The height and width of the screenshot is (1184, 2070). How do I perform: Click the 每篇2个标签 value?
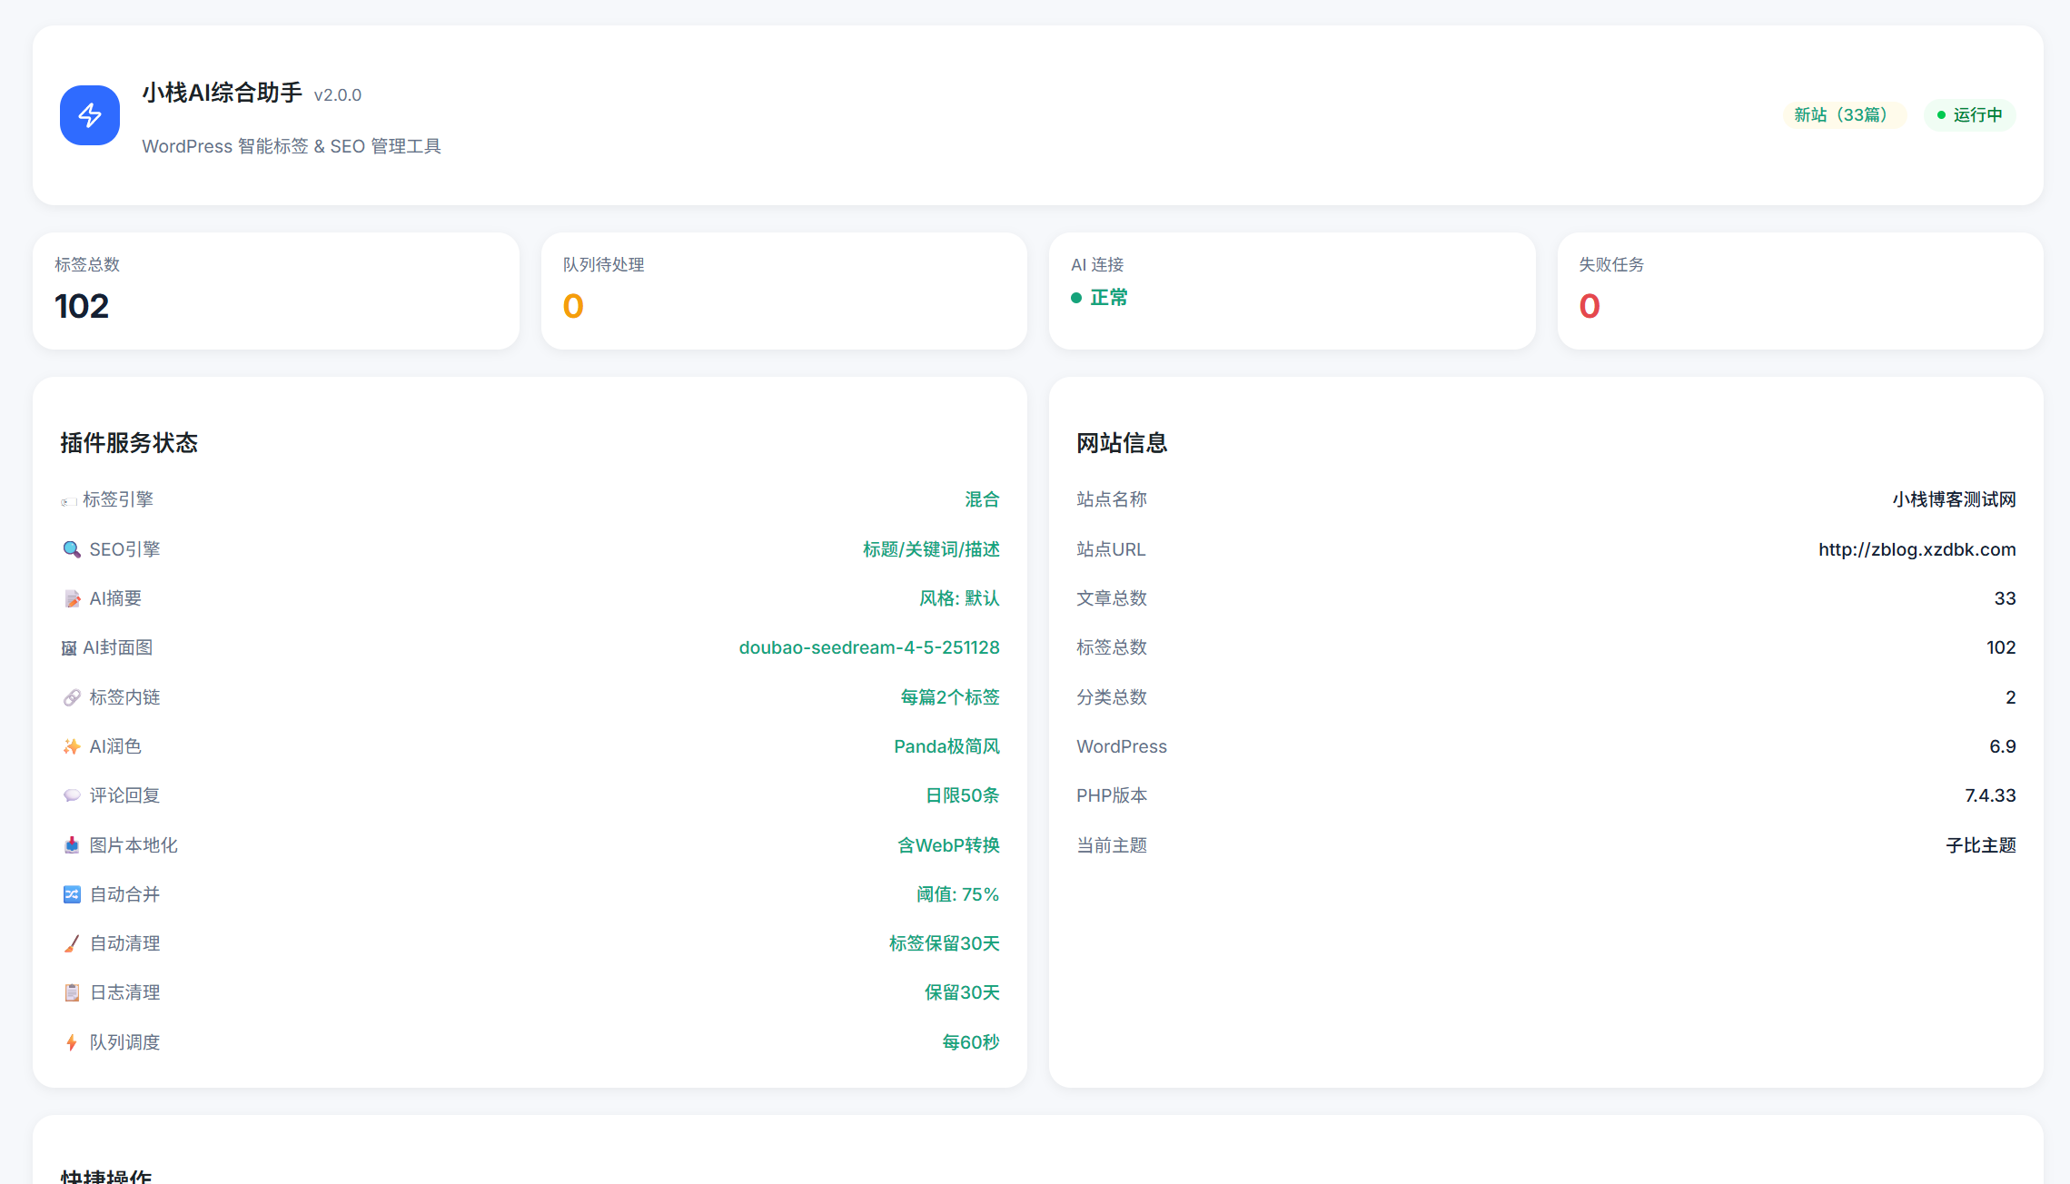[x=950, y=697]
